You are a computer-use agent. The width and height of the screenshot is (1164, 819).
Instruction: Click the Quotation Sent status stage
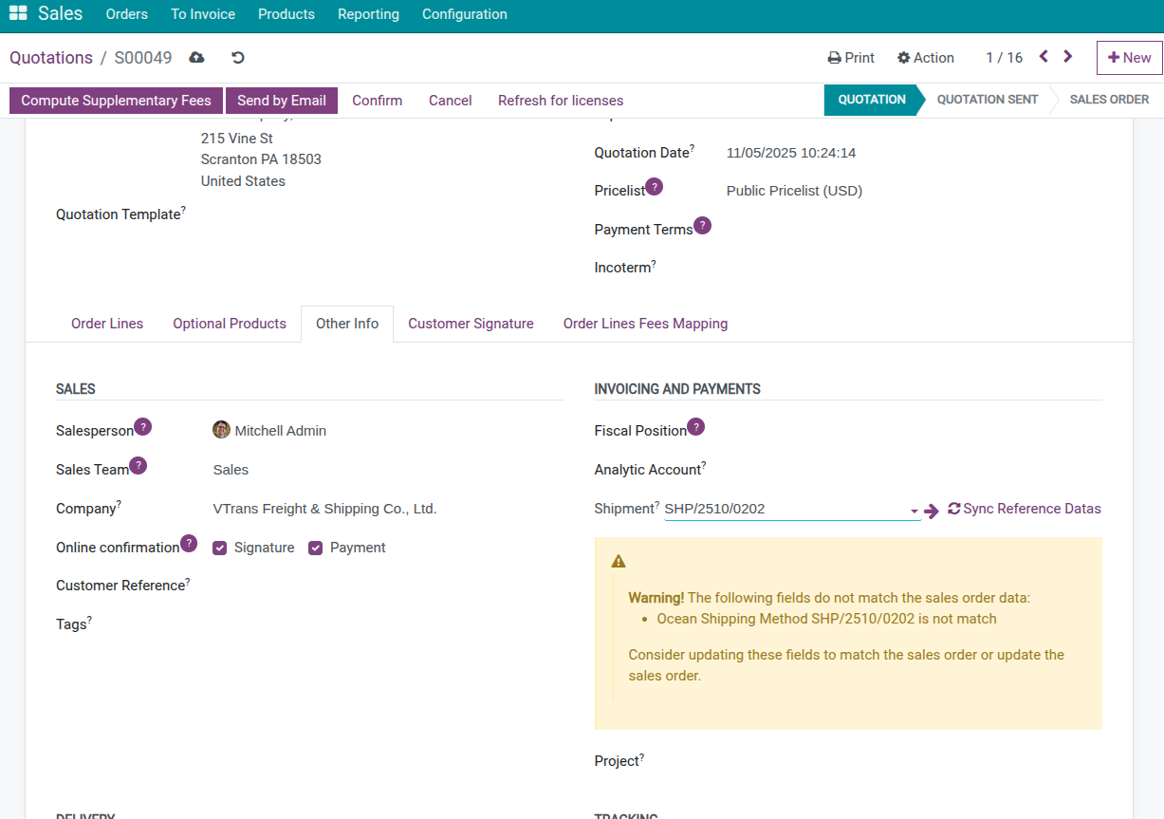pyautogui.click(x=987, y=100)
